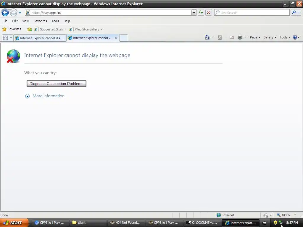Open the Print options dropdown arrow
The image size is (303, 227).
point(246,37)
